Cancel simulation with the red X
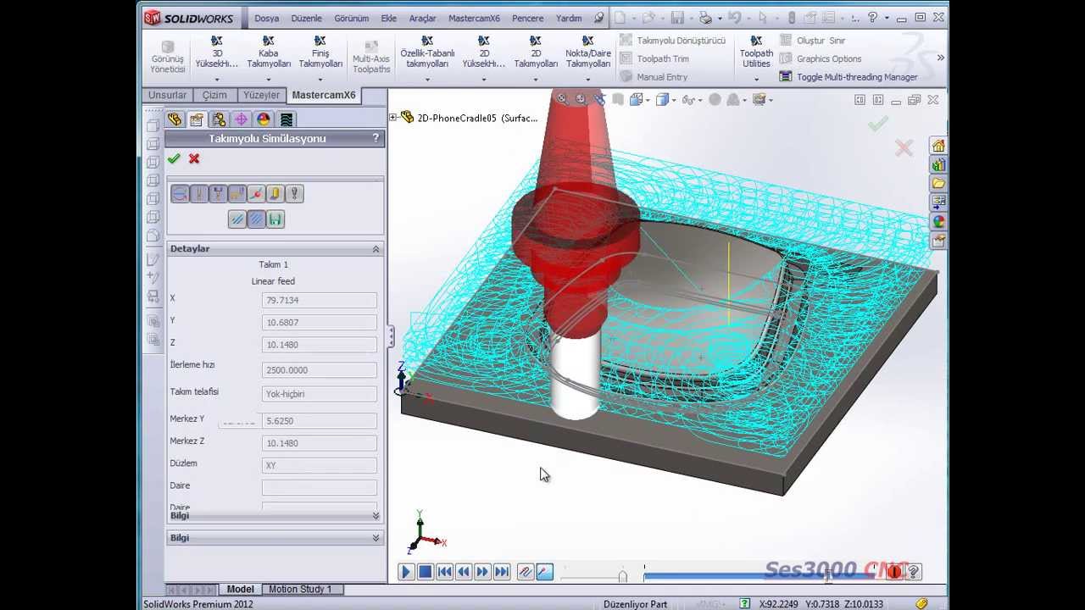This screenshot has height=610, width=1085. pos(194,158)
